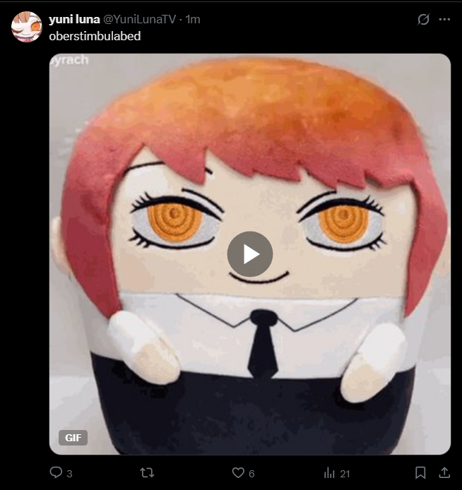This screenshot has width=462, height=490.
Task: View post analytics bar chart icon
Action: (329, 472)
